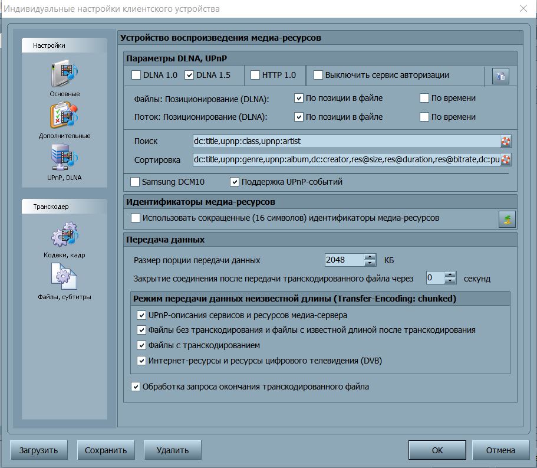The width and height of the screenshot is (537, 468).
Task: Enable Samsung DCM10 option
Action: [136, 182]
